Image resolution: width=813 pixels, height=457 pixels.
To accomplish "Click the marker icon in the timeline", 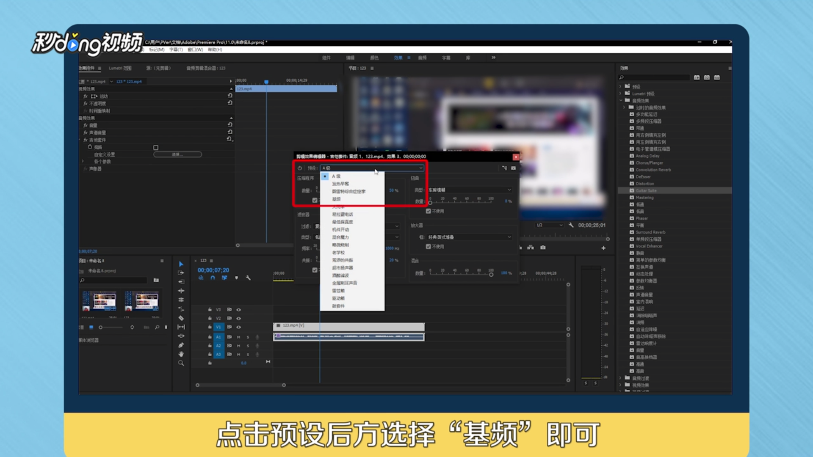I will pos(237,278).
